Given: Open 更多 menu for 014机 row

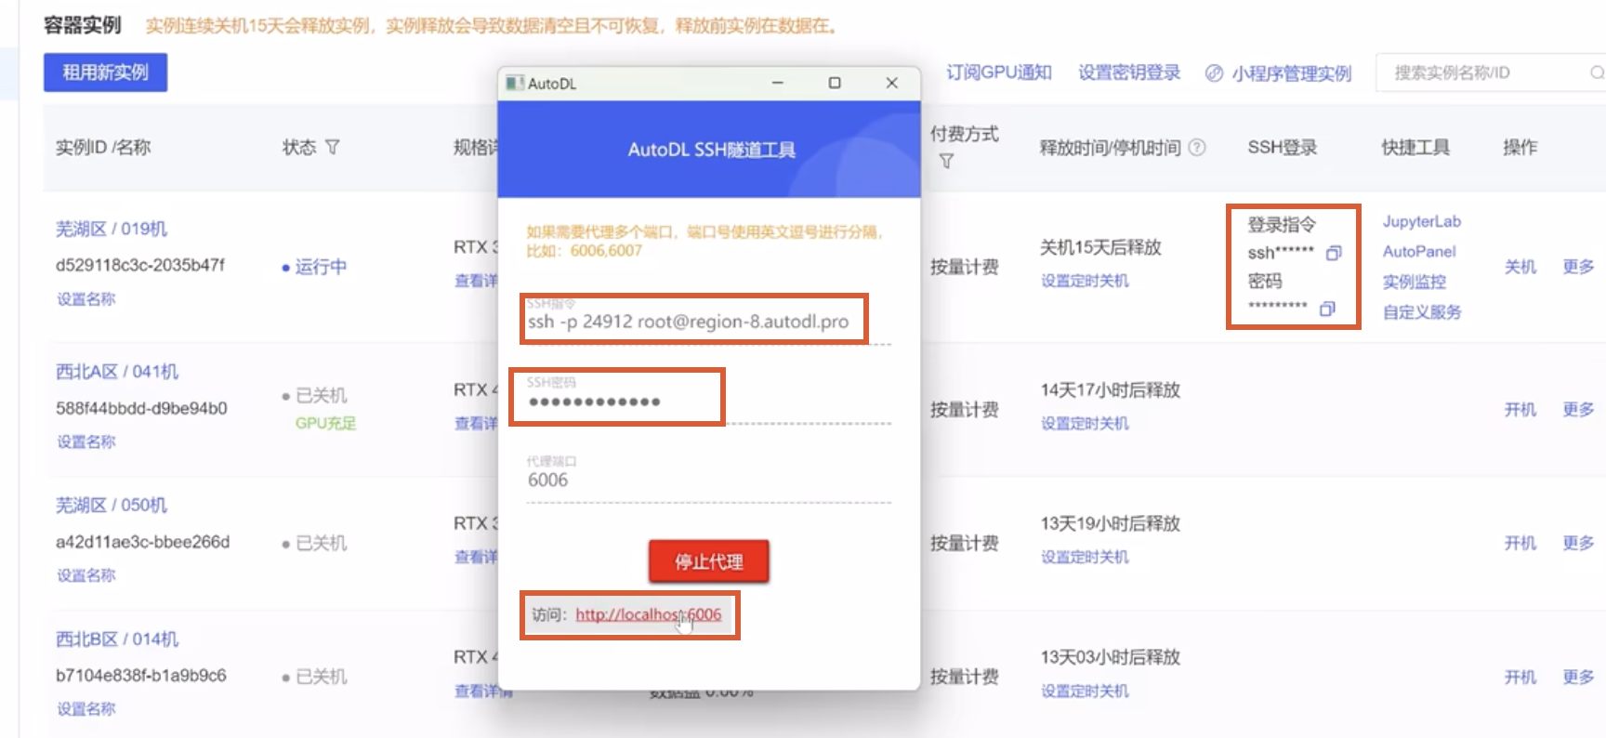Looking at the screenshot, I should [1578, 677].
